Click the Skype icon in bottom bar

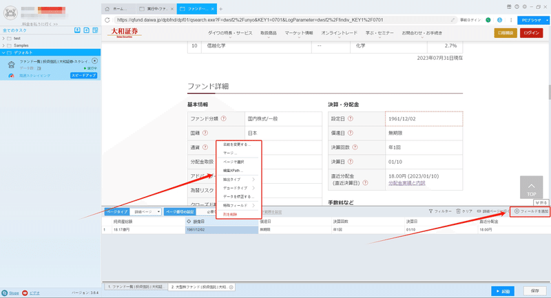(x=5, y=292)
